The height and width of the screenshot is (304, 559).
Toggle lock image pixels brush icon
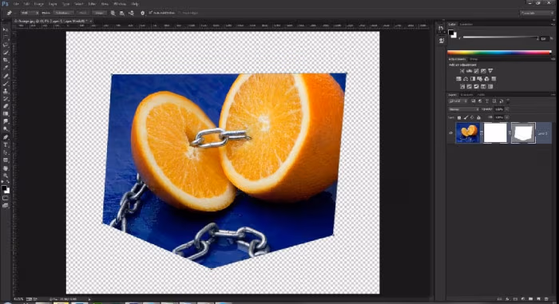point(466,117)
